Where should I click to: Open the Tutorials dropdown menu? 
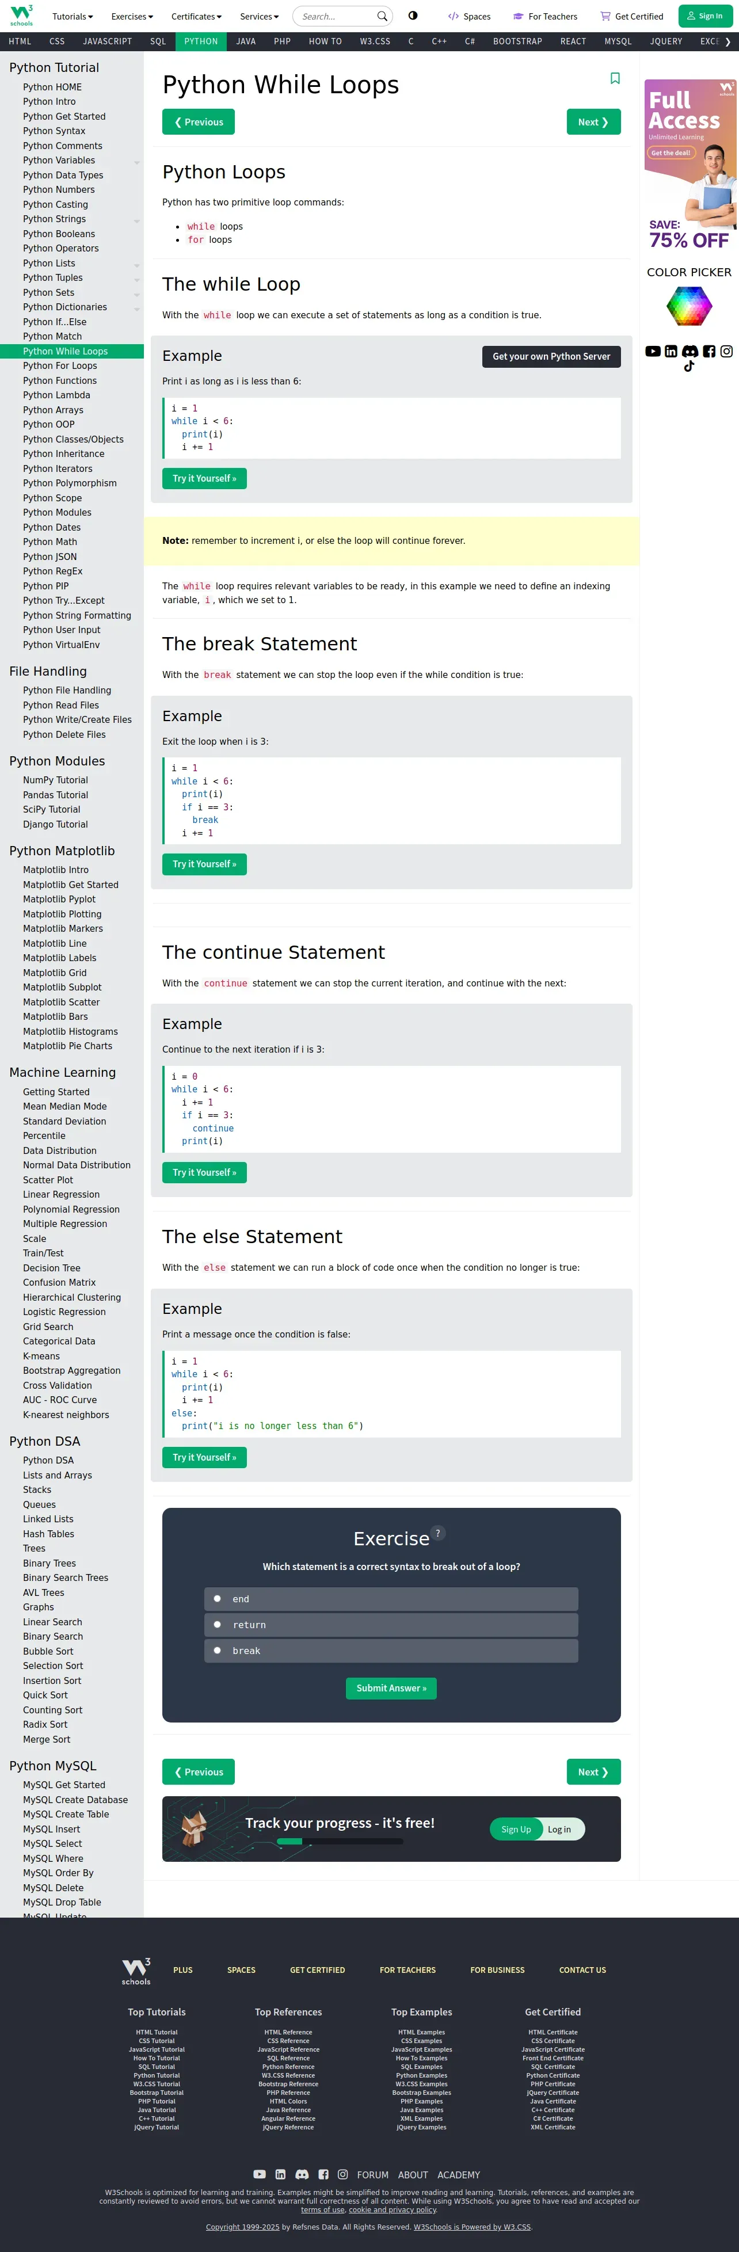(x=73, y=17)
